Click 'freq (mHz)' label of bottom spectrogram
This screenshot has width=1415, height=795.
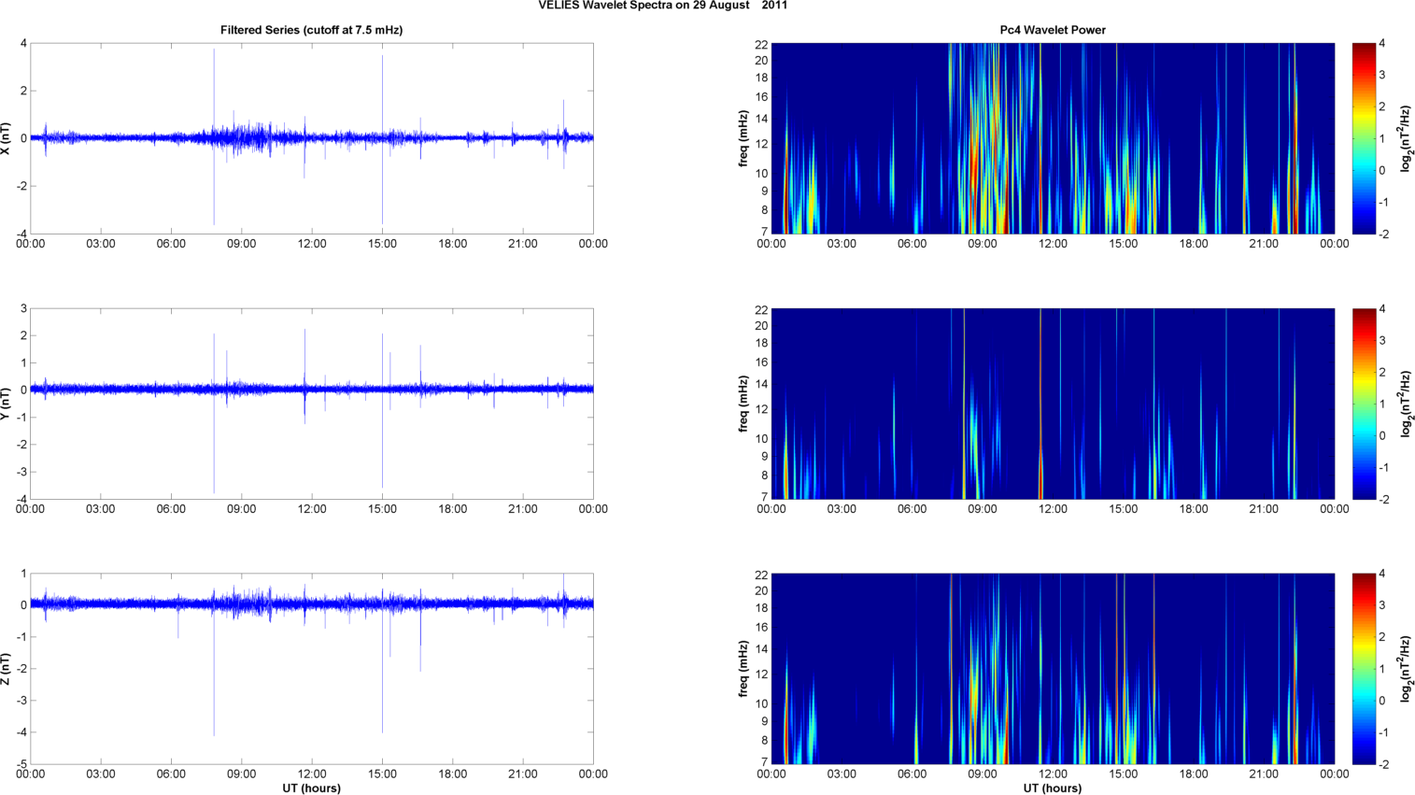click(743, 669)
